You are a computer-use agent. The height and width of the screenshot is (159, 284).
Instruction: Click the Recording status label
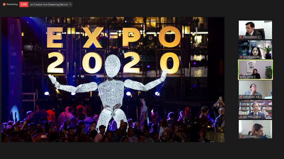click(12, 4)
